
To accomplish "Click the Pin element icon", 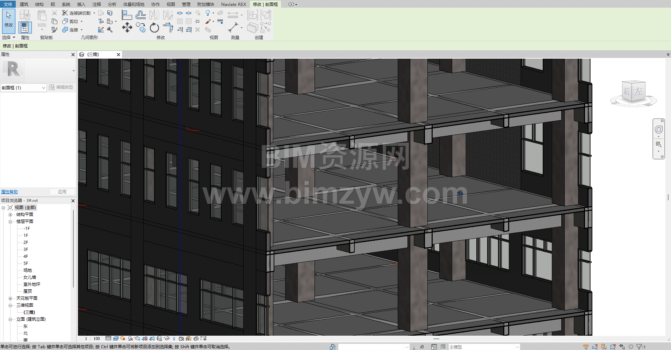I will 197,21.
